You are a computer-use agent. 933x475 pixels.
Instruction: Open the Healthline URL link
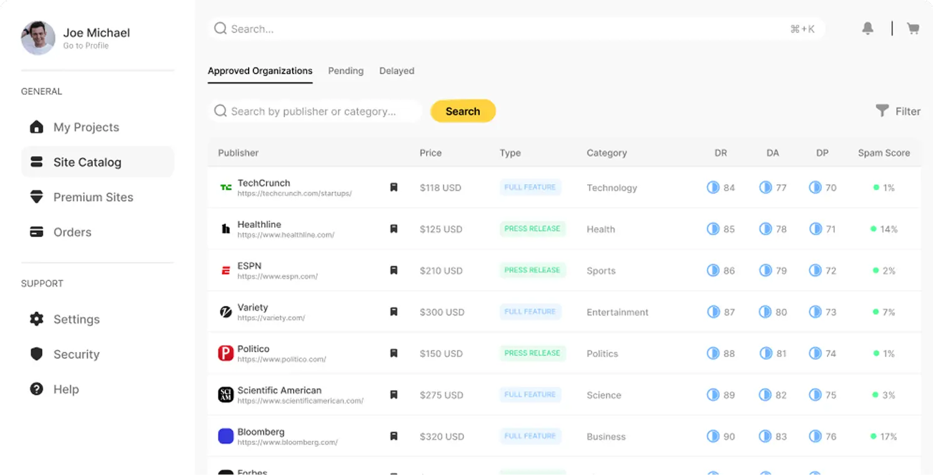coord(285,235)
